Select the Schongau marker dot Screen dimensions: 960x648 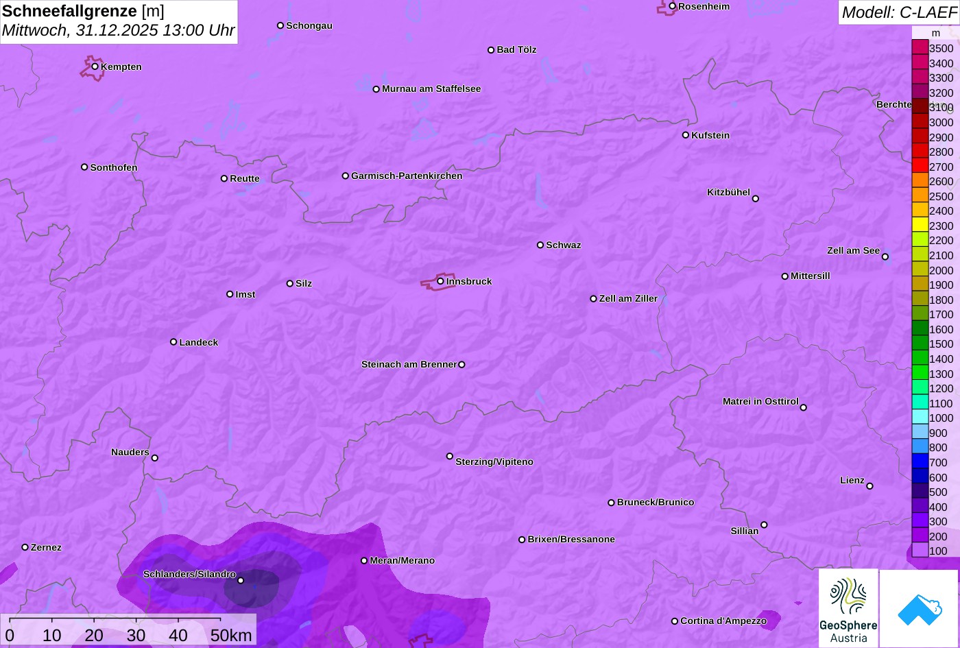280,25
